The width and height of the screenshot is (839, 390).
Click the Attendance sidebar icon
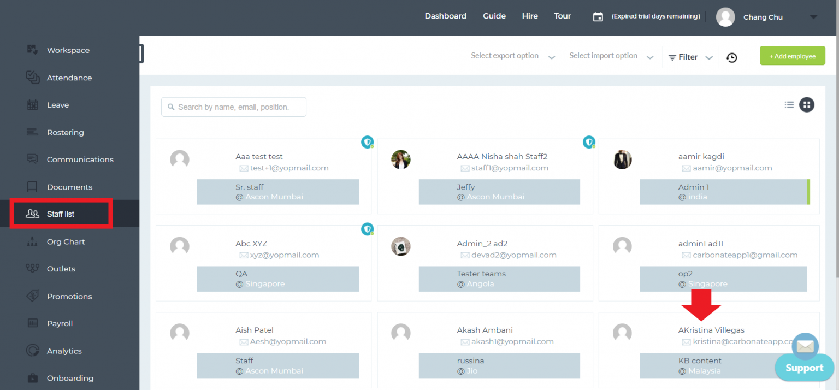(33, 78)
